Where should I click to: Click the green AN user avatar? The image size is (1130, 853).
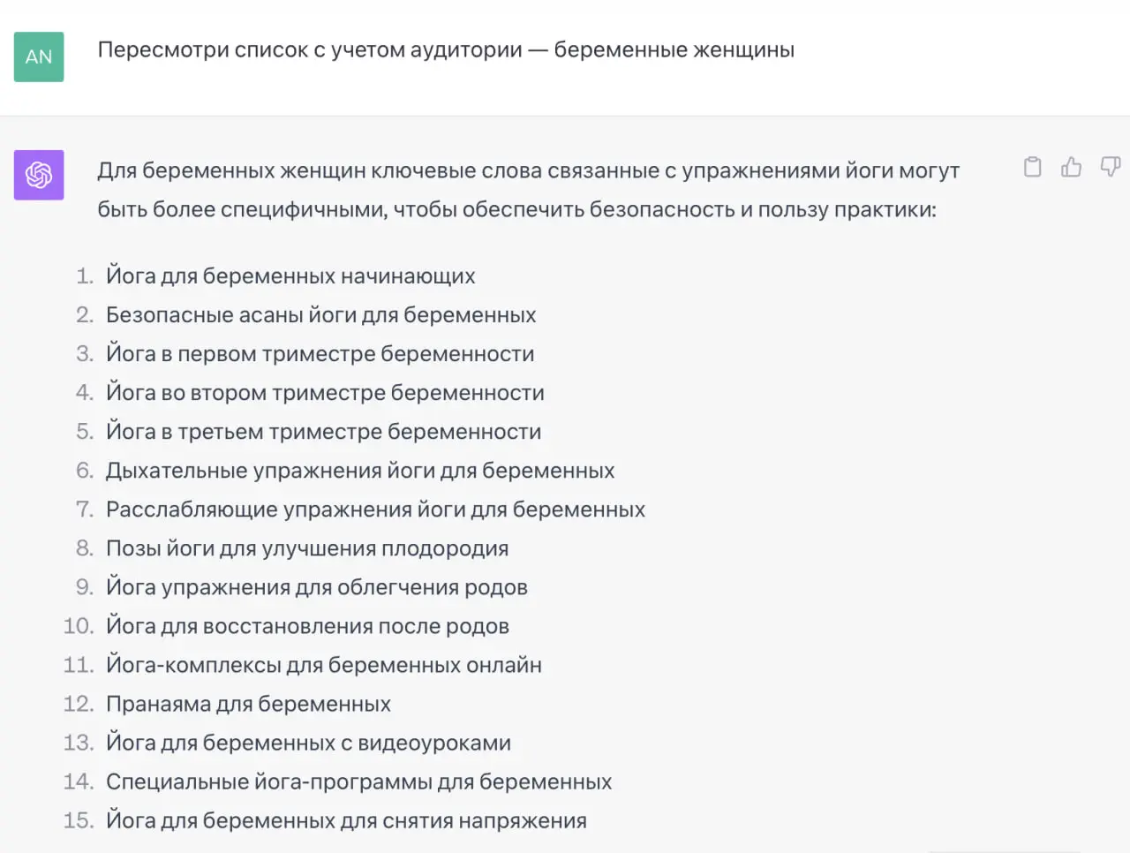tap(39, 57)
